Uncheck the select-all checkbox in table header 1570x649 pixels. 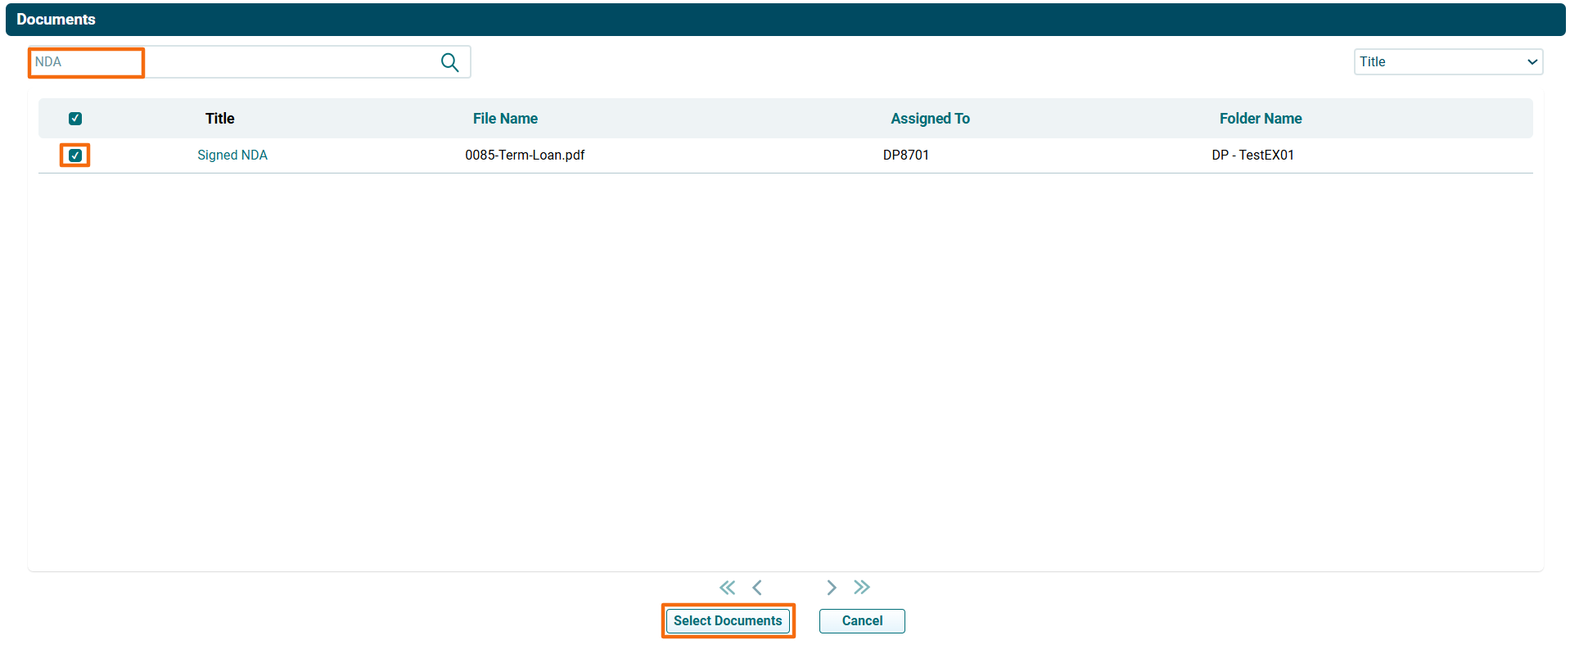click(x=75, y=119)
